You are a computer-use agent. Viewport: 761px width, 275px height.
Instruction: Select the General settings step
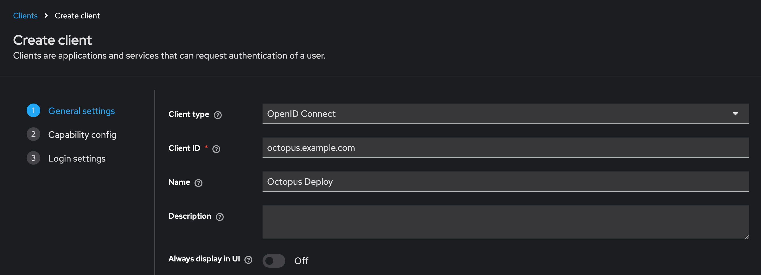tap(82, 111)
